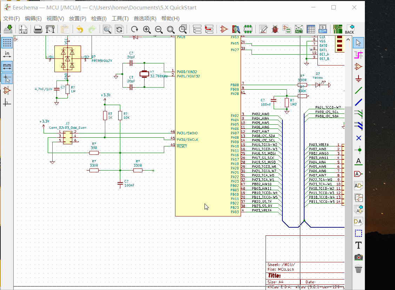Open the 检查(I) menu
Viewport: 395px width, 290px height.
[x=99, y=18]
